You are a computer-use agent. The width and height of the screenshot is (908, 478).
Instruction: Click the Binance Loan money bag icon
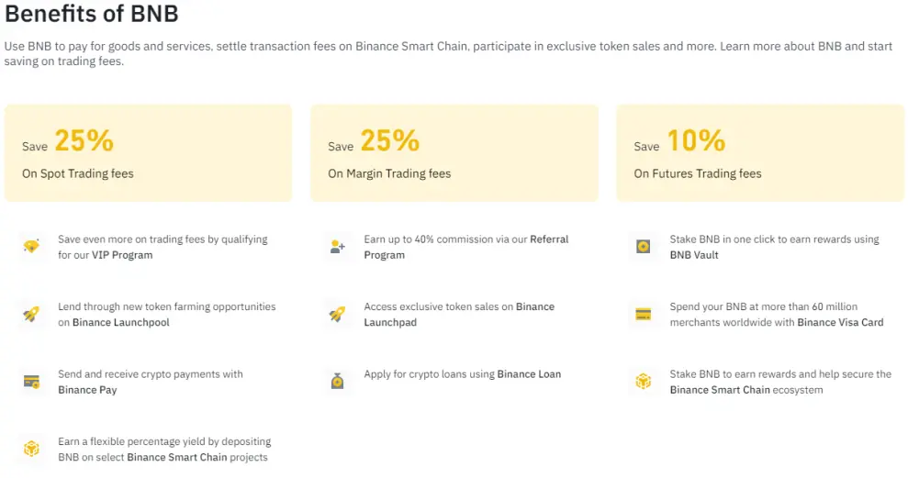338,382
